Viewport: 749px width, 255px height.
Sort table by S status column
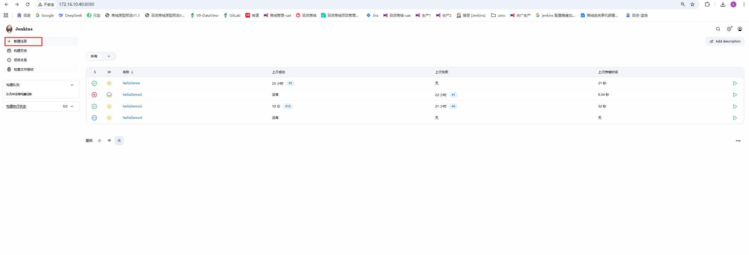[95, 72]
